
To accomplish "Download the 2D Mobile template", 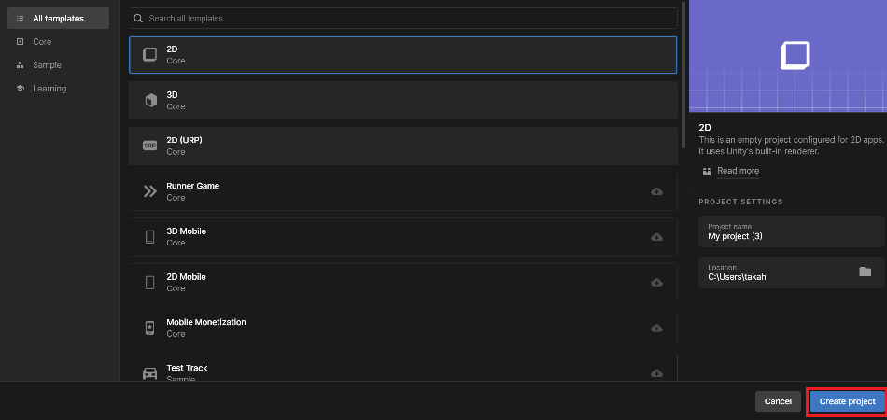I will click(x=656, y=283).
